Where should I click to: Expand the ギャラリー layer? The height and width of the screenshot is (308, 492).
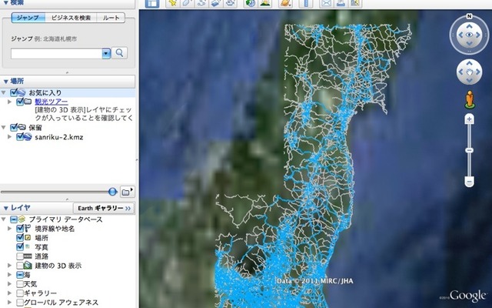pyautogui.click(x=10, y=293)
